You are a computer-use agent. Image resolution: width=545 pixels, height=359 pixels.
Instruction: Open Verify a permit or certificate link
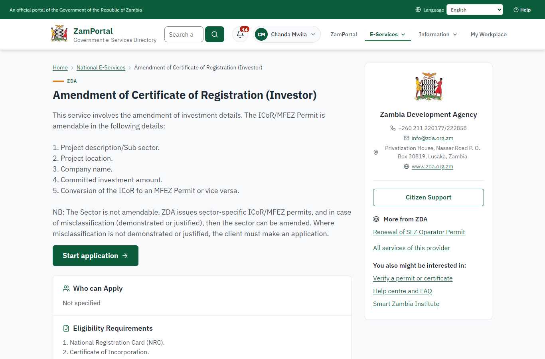[413, 278]
